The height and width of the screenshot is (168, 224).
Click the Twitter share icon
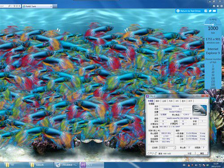(210, 11)
